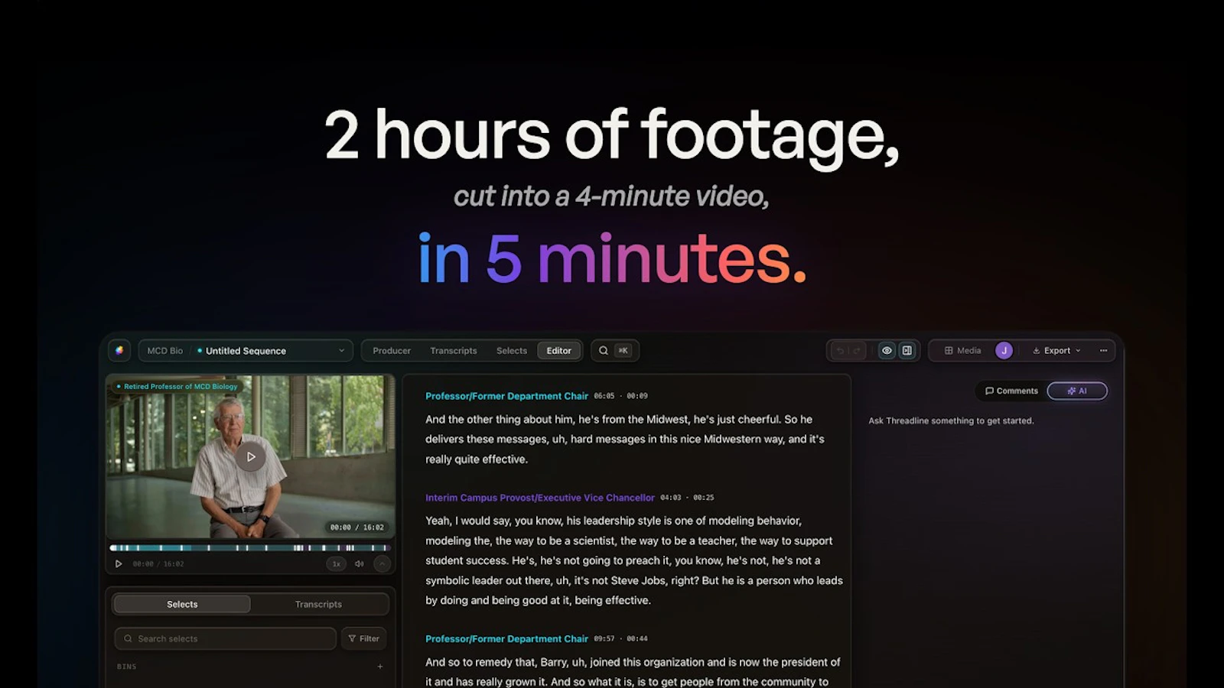Image resolution: width=1224 pixels, height=688 pixels.
Task: Undo the last edit
Action: [x=840, y=351]
